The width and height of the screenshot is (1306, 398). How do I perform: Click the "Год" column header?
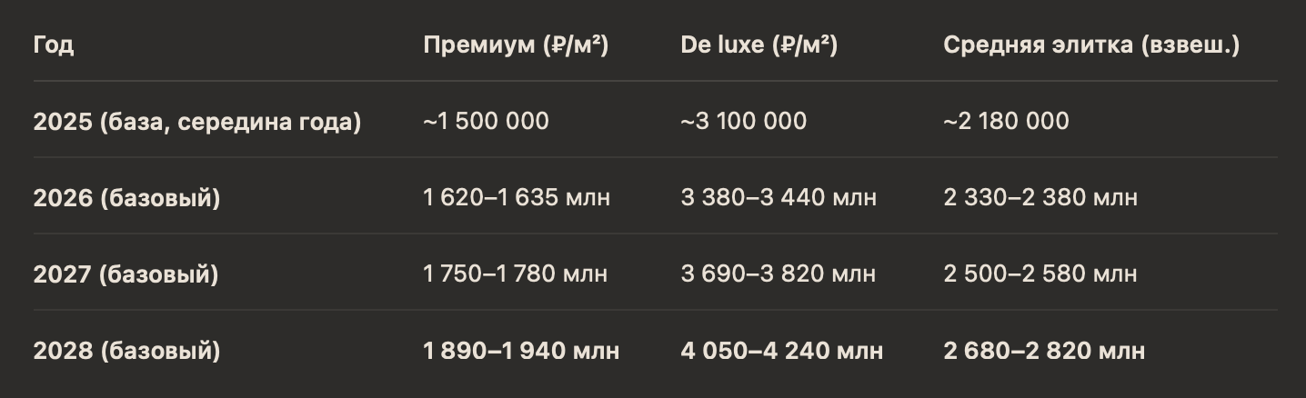[54, 45]
